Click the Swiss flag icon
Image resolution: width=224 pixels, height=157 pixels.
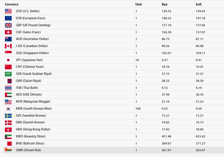click(x=8, y=32)
